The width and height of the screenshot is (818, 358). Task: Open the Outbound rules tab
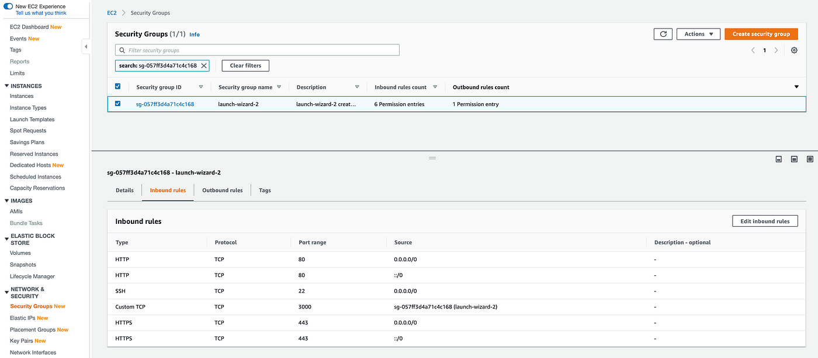(222, 190)
